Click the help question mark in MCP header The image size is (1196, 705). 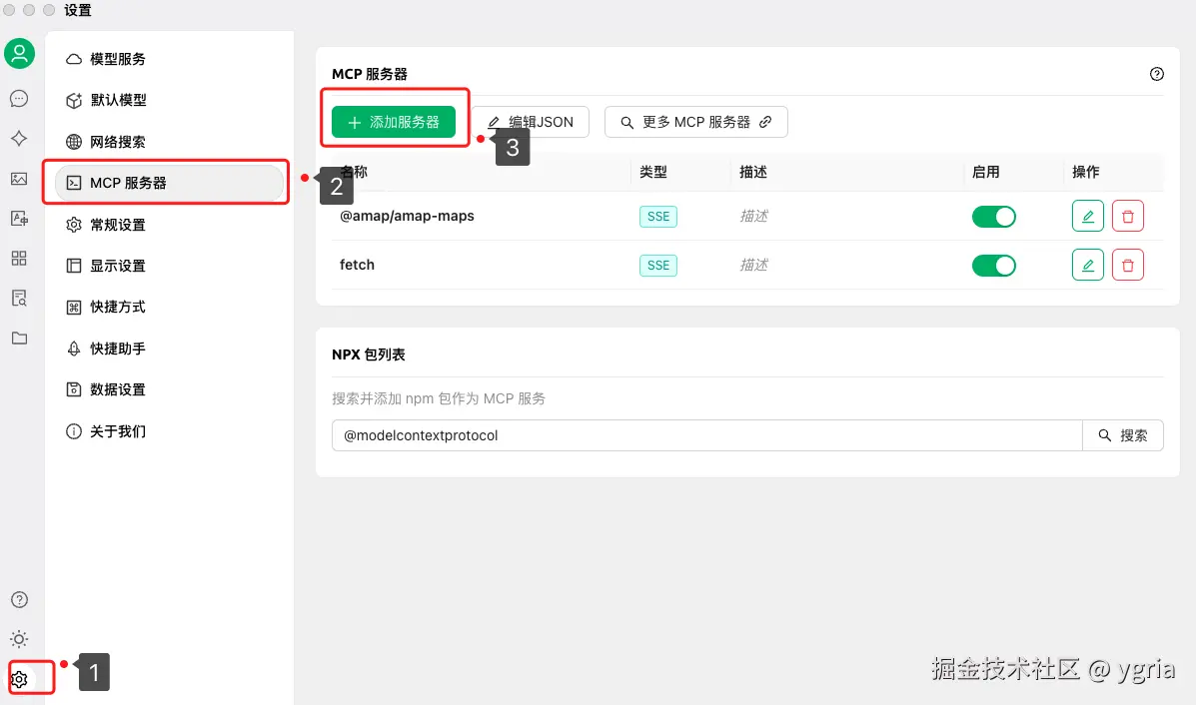tap(1157, 74)
